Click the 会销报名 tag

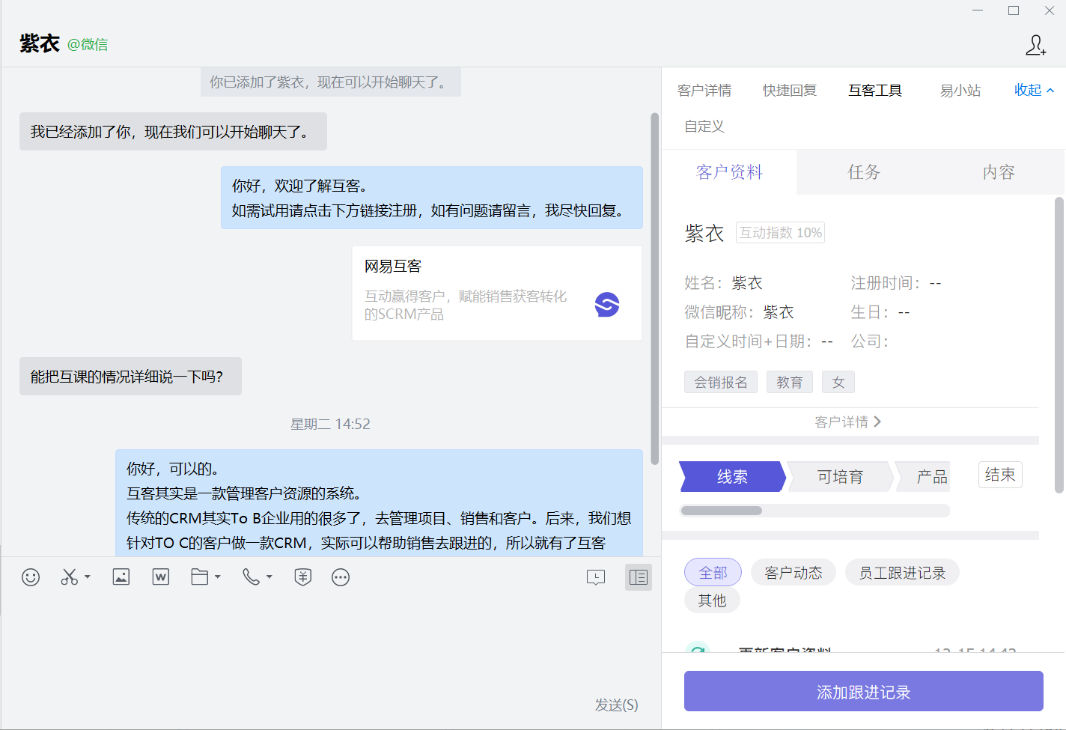721,383
